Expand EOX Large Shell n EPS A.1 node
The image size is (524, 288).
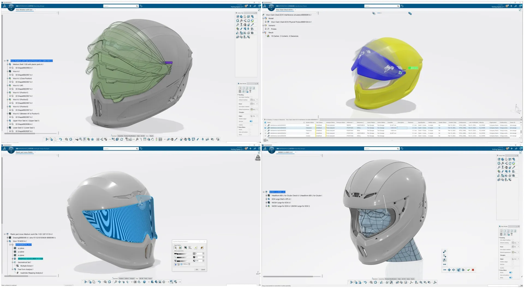tap(266, 199)
